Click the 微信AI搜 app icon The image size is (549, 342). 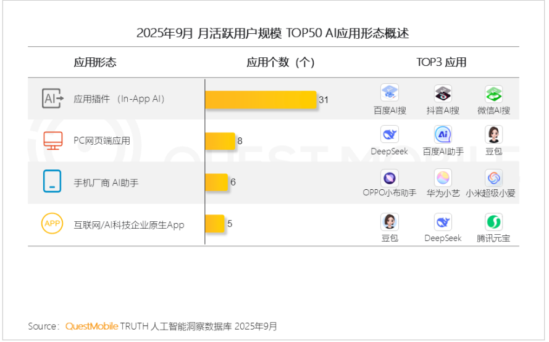pos(493,94)
